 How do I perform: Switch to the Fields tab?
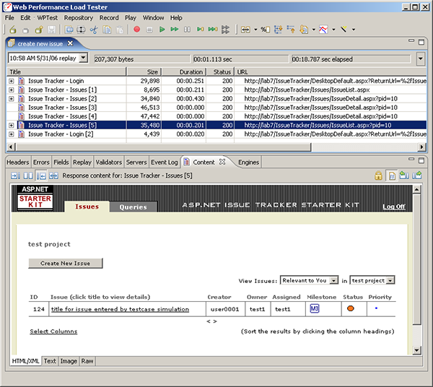[x=61, y=162]
